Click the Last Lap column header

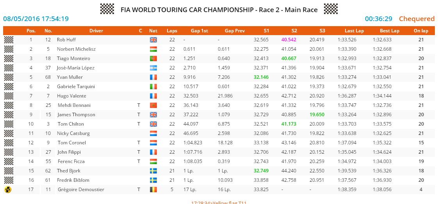point(354,31)
